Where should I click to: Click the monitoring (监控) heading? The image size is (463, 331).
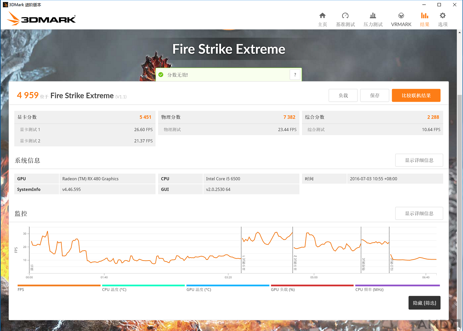pyautogui.click(x=21, y=214)
